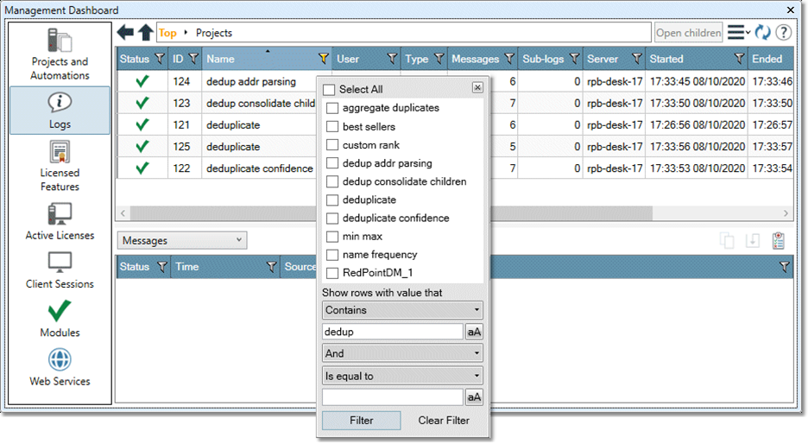Select Modules in the sidebar
808x444 pixels.
pyautogui.click(x=60, y=318)
